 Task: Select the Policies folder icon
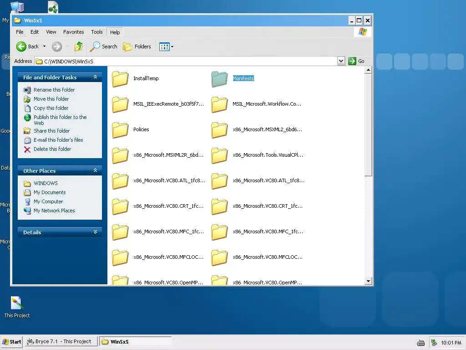(x=120, y=130)
